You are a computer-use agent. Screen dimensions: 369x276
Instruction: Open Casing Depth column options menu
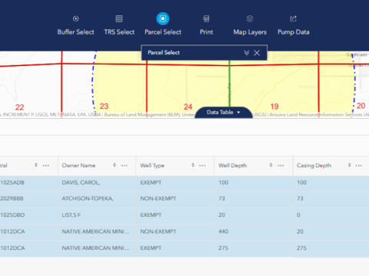click(359, 166)
